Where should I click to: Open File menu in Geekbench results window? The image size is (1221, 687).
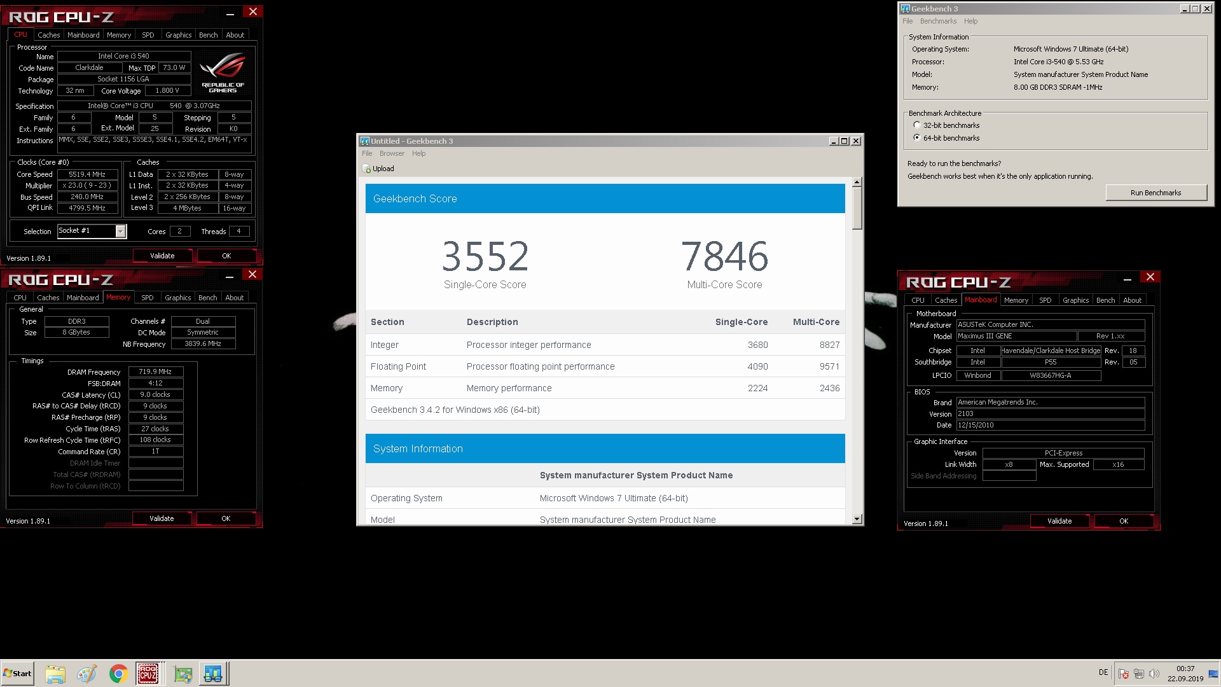(367, 153)
